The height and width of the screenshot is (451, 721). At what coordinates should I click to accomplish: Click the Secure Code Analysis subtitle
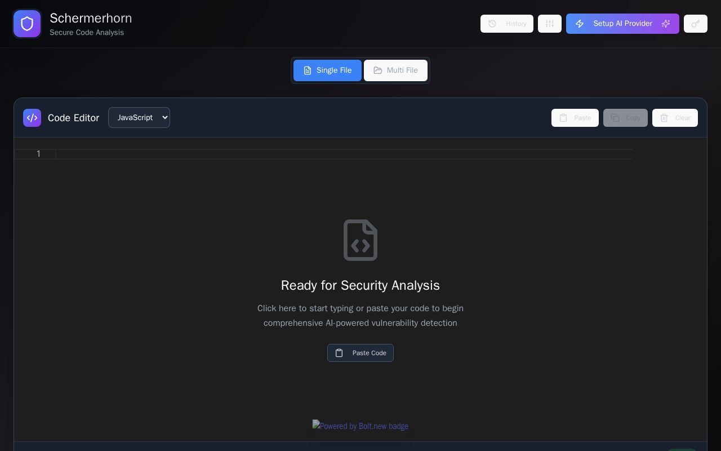click(87, 33)
